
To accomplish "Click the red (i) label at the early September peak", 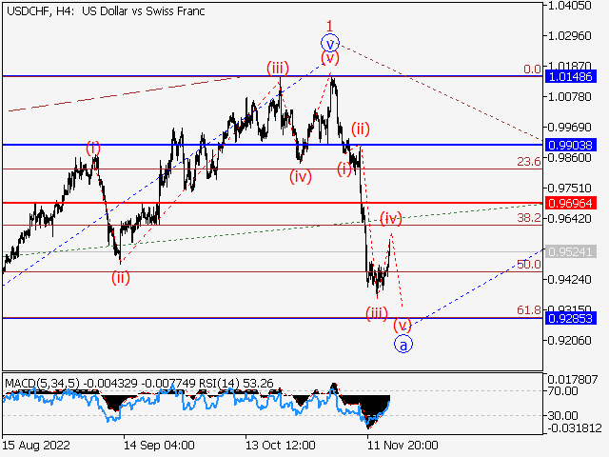I will tap(93, 149).
